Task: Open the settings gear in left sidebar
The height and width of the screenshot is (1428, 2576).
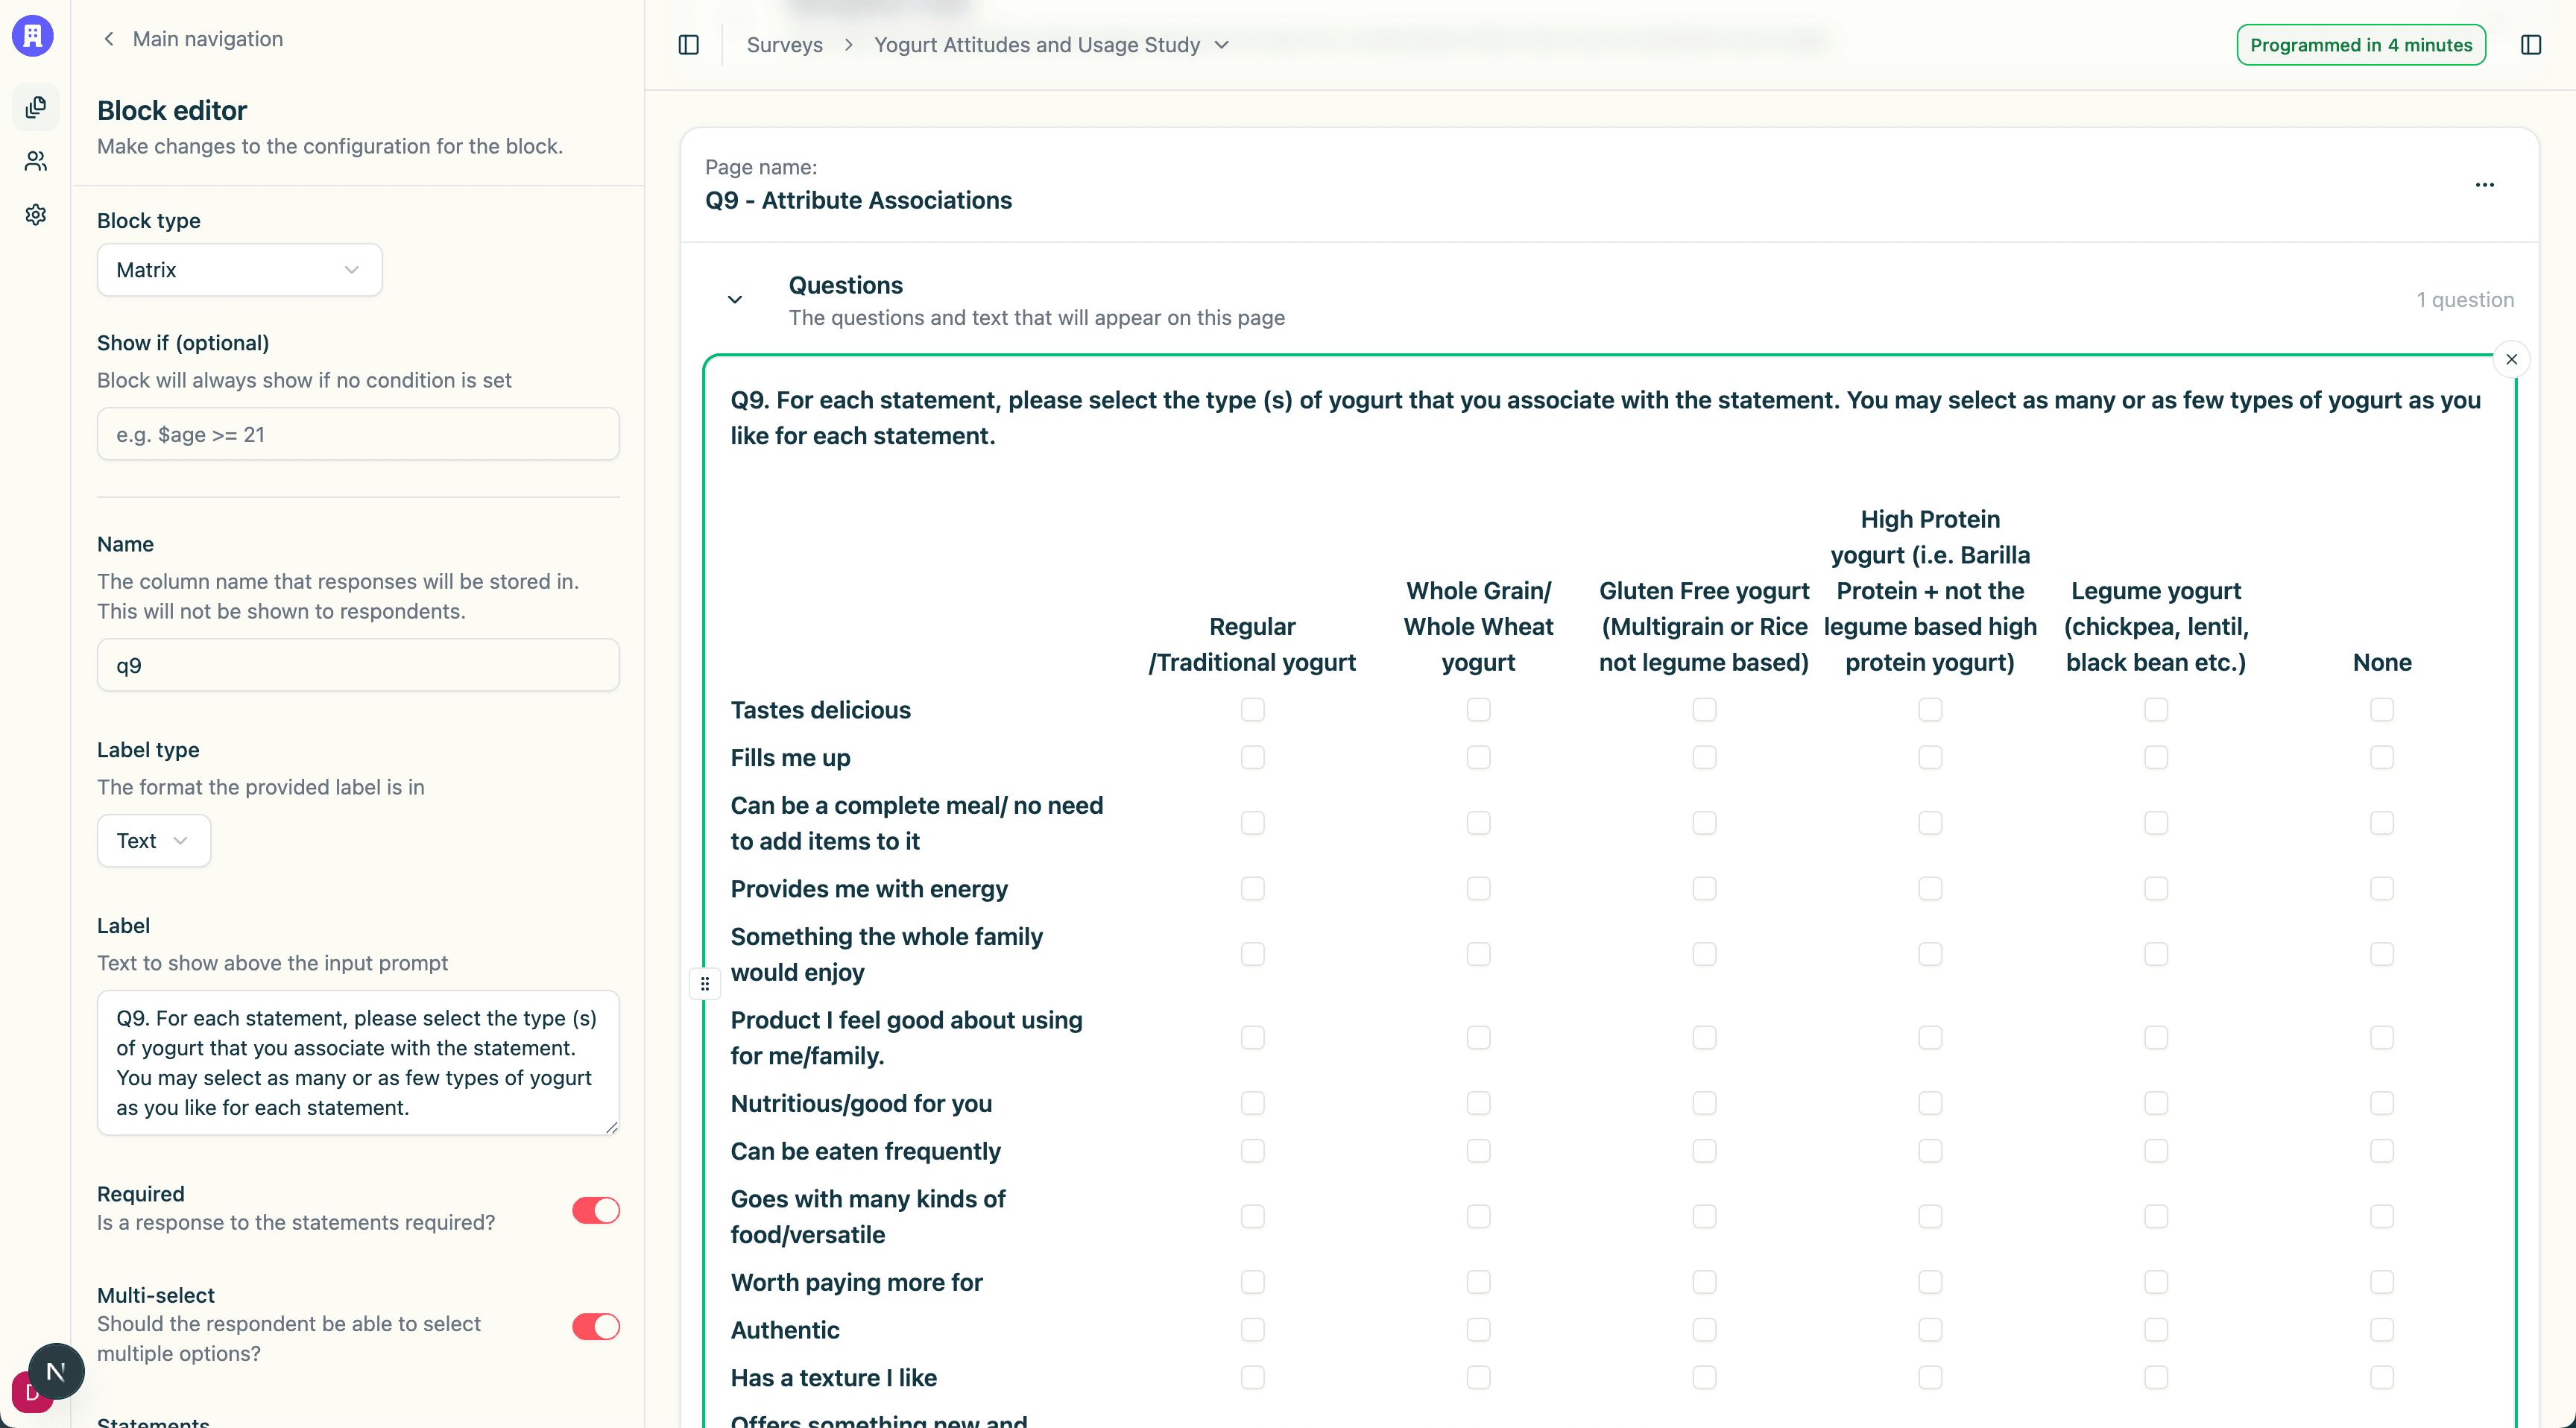Action: [36, 214]
